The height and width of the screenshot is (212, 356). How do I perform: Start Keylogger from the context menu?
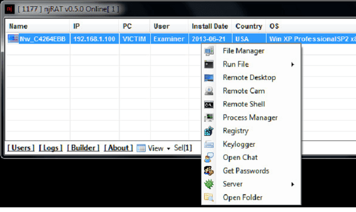251,144
